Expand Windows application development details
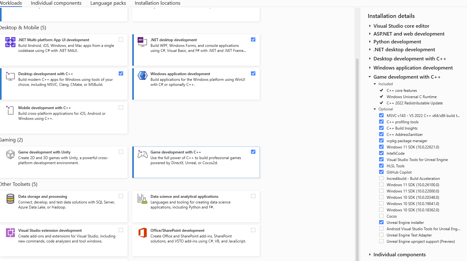Viewport: 467px width, 261px height. (370, 68)
